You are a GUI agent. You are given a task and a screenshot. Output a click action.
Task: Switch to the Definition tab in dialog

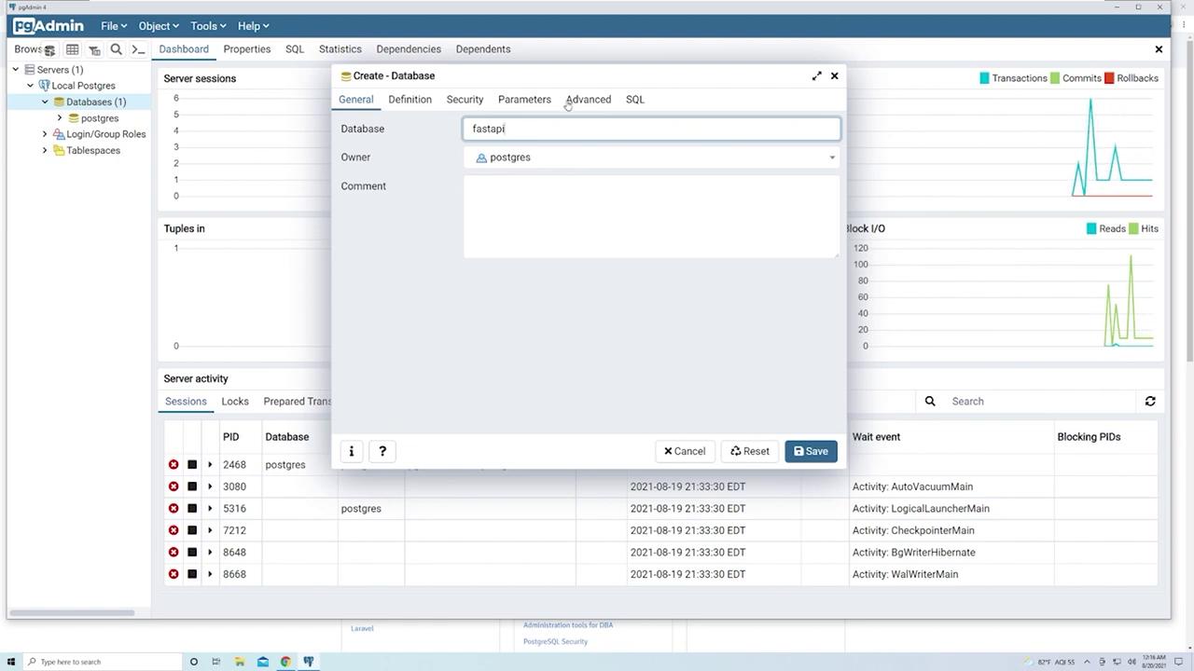pos(410,100)
